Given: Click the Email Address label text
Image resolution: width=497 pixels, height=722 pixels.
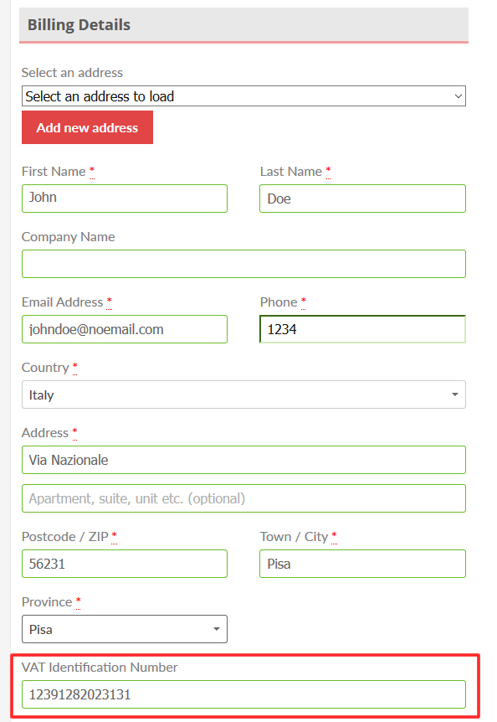Looking at the screenshot, I should pos(62,302).
